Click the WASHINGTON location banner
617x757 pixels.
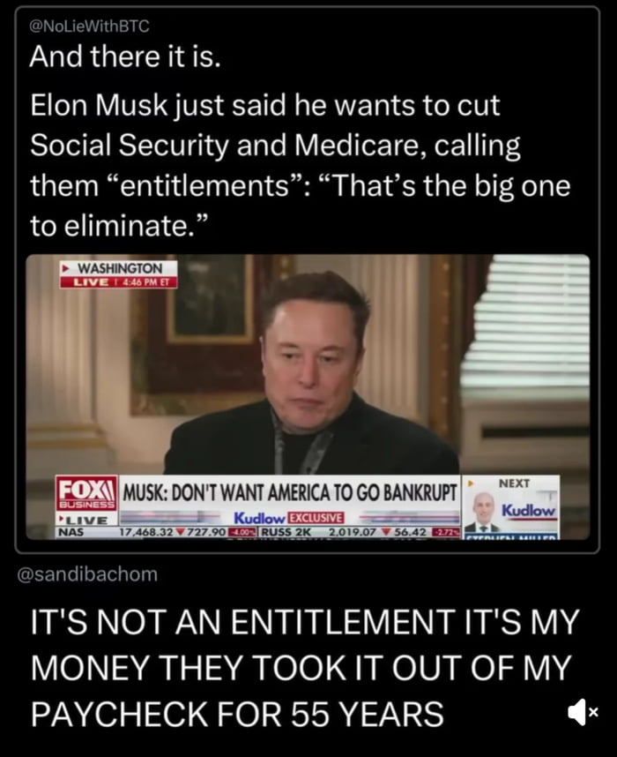pyautogui.click(x=119, y=268)
